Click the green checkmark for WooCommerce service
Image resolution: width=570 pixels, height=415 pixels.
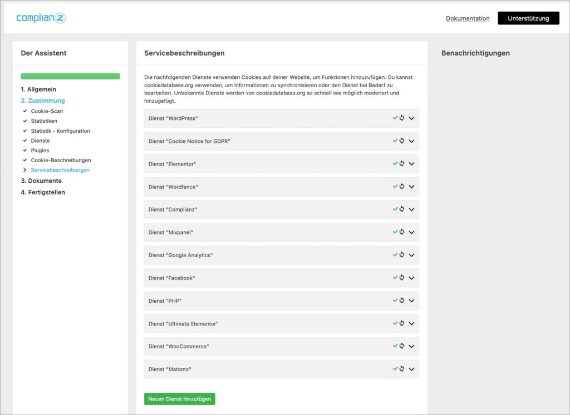(x=395, y=346)
